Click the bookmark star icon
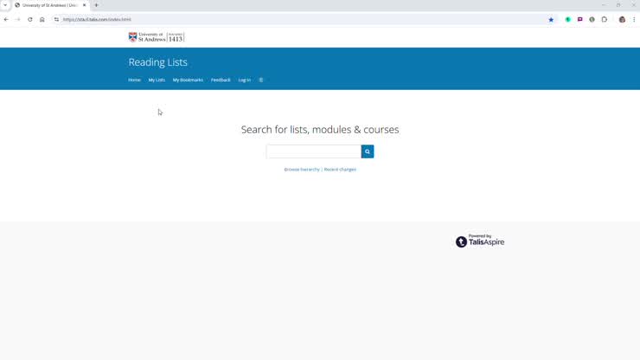Viewport: 640px width, 360px height. (551, 19)
